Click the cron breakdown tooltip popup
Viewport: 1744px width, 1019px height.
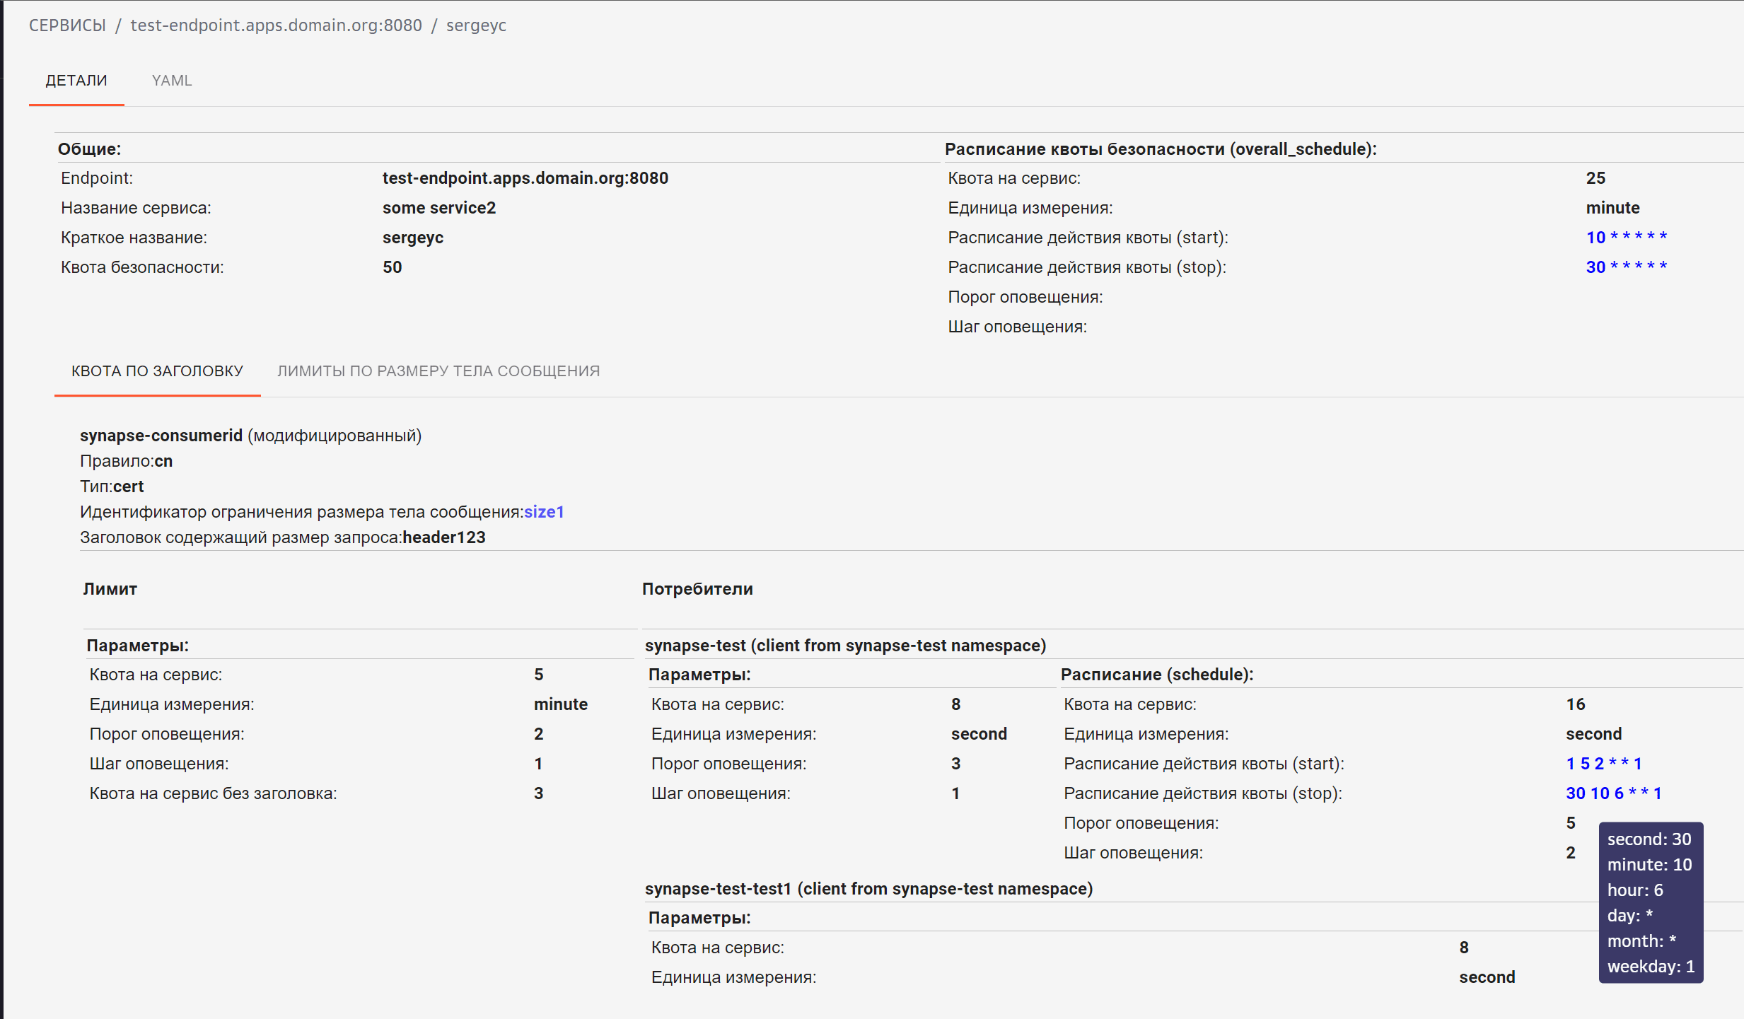pyautogui.click(x=1650, y=902)
